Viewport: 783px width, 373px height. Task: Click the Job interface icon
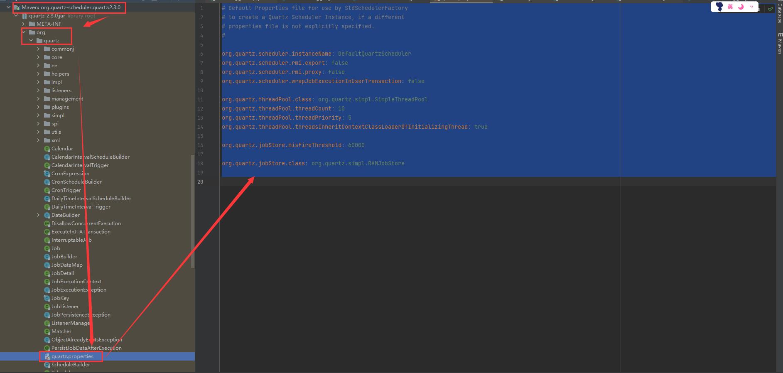pos(47,248)
